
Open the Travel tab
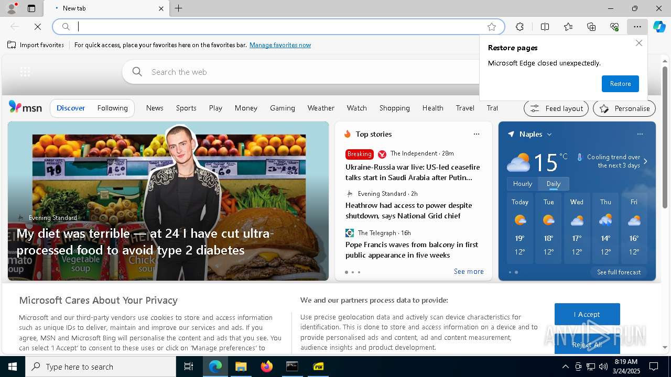pyautogui.click(x=465, y=108)
